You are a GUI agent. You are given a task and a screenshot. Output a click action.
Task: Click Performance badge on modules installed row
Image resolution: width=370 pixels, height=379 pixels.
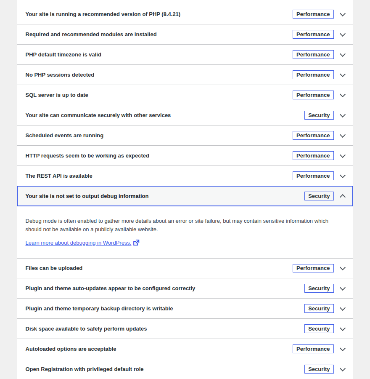[x=313, y=35]
